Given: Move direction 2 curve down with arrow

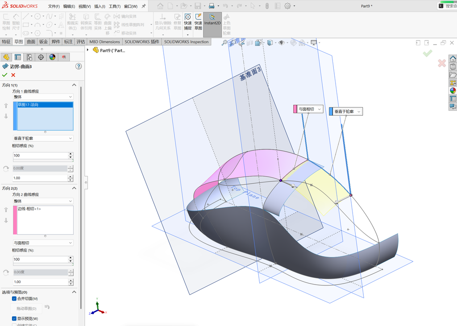Looking at the screenshot, I should 6,220.
